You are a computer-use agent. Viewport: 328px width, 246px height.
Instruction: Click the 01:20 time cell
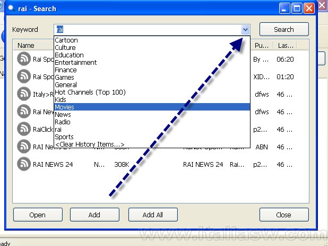pos(285,77)
